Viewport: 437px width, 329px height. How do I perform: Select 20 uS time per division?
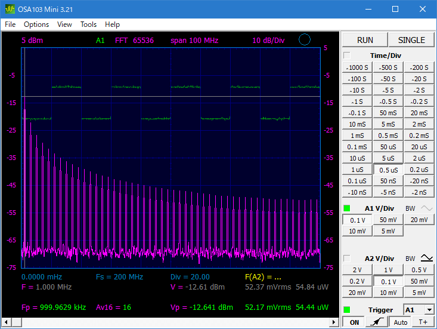point(419,147)
